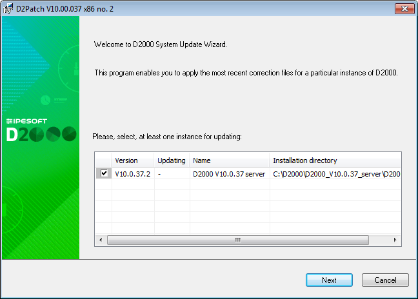Viewport: 418px width, 299px height.
Task: Click the Cancel button
Action: coord(385,280)
